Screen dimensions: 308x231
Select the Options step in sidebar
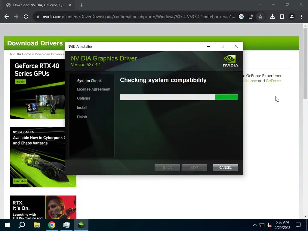tap(84, 98)
